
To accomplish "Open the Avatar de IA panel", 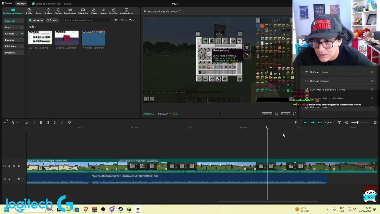I will click(x=126, y=11).
